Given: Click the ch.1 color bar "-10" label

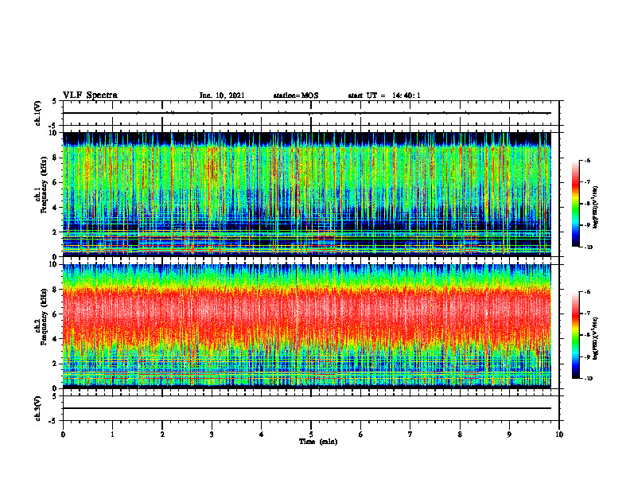Looking at the screenshot, I should (589, 247).
